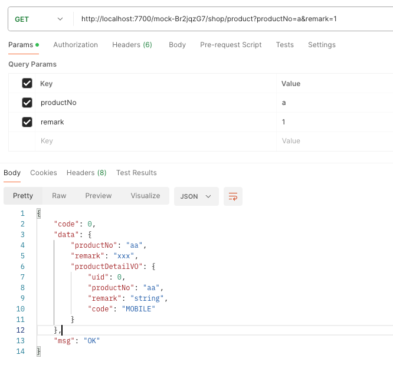Uncheck the productNo parameter checkbox
393x368 pixels.
(x=27, y=103)
